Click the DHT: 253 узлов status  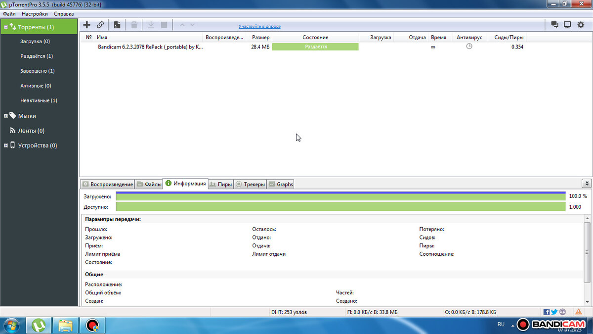(x=289, y=312)
